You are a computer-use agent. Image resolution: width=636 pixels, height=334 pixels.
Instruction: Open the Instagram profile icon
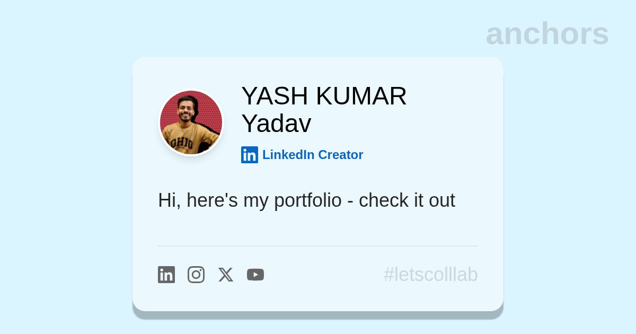click(196, 275)
